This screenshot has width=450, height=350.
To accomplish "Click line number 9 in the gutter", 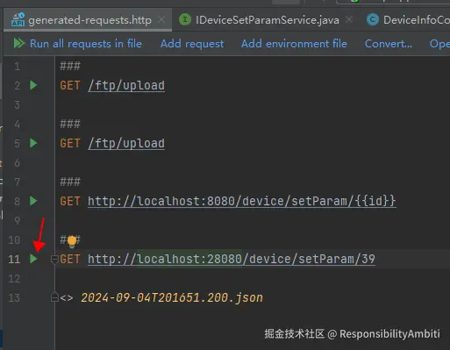I will (18, 220).
